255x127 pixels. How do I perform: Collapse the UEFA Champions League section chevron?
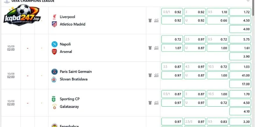click(x=248, y=1)
